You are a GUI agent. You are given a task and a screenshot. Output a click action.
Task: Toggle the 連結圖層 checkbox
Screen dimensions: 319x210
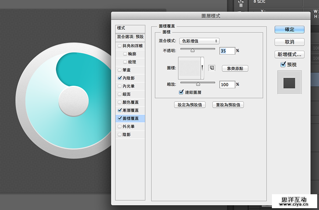click(181, 92)
